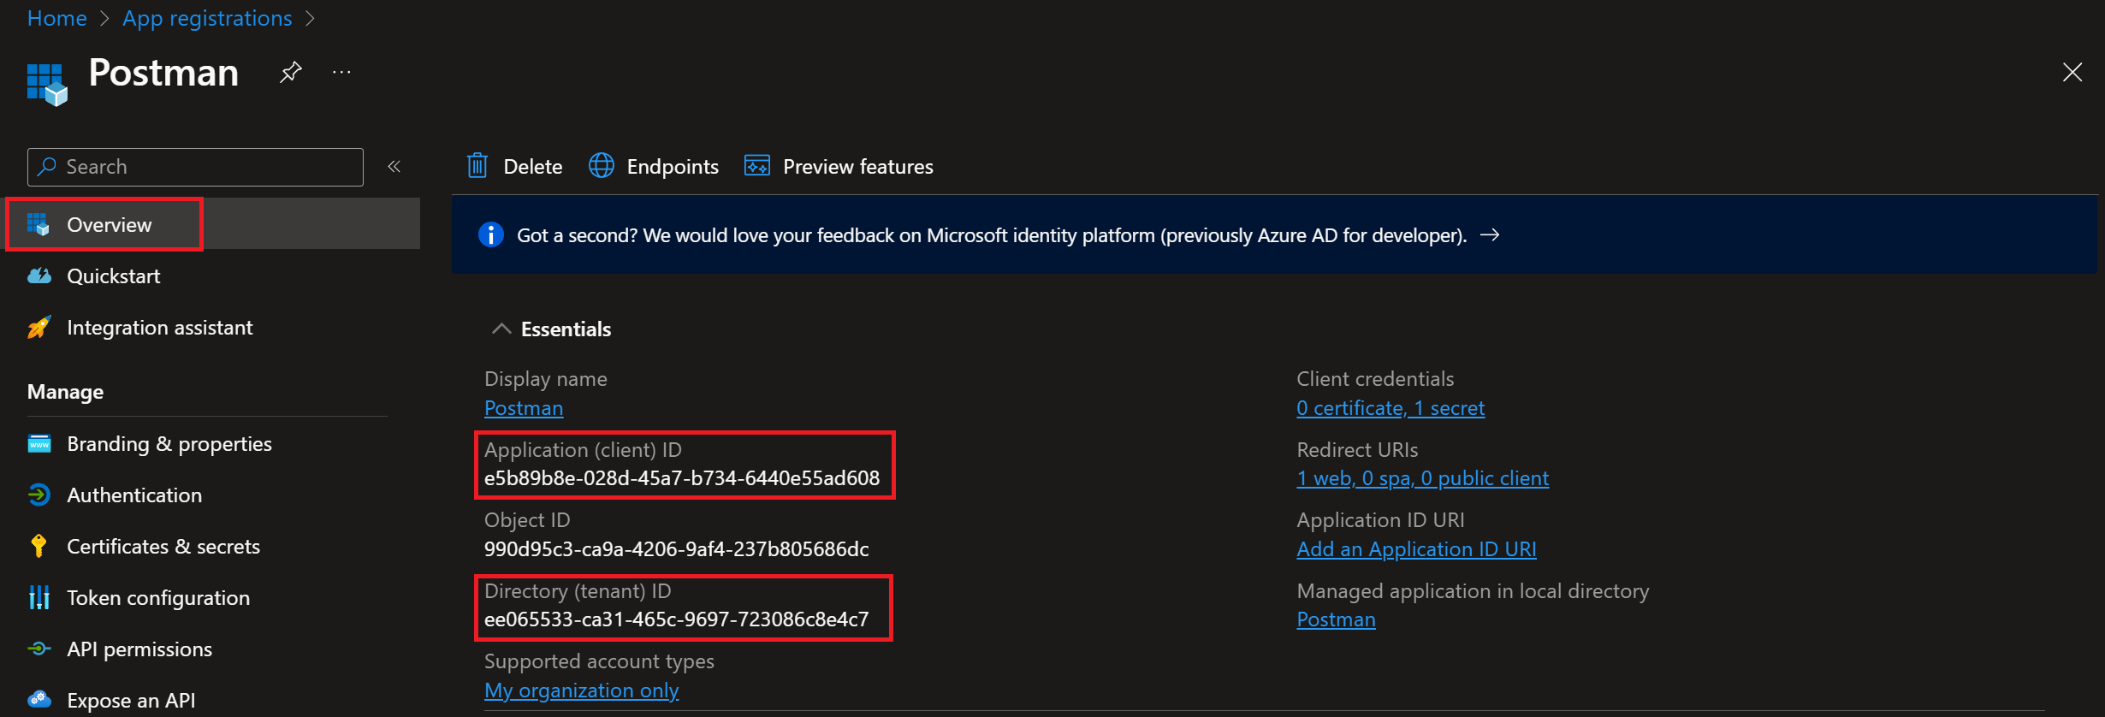Open Token configuration sidebar icon
The width and height of the screenshot is (2105, 717).
39,597
